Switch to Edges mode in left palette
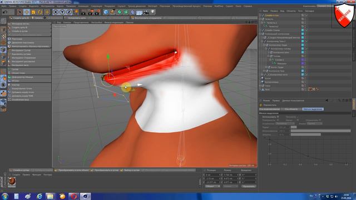This screenshot has height=200, width=356. click(3, 56)
